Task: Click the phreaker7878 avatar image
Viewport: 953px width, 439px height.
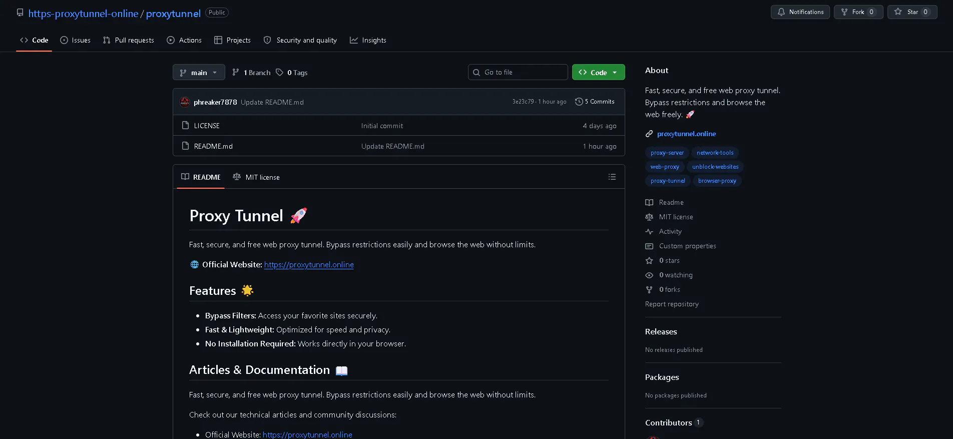Action: tap(185, 102)
